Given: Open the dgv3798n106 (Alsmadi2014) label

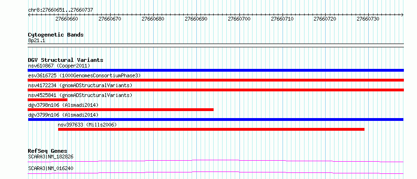Looking at the screenshot, I should 63,105.
